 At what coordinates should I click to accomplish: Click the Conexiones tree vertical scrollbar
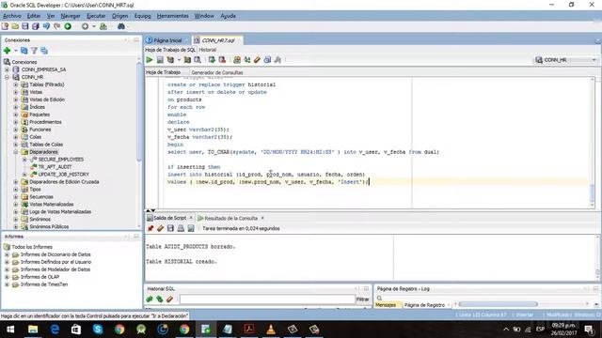(x=139, y=111)
